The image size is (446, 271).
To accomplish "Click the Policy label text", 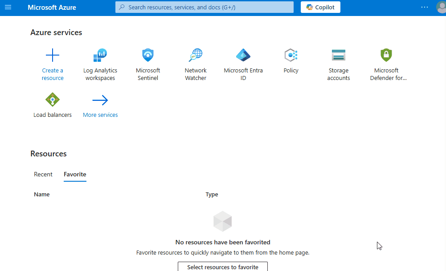I will coord(291,71).
